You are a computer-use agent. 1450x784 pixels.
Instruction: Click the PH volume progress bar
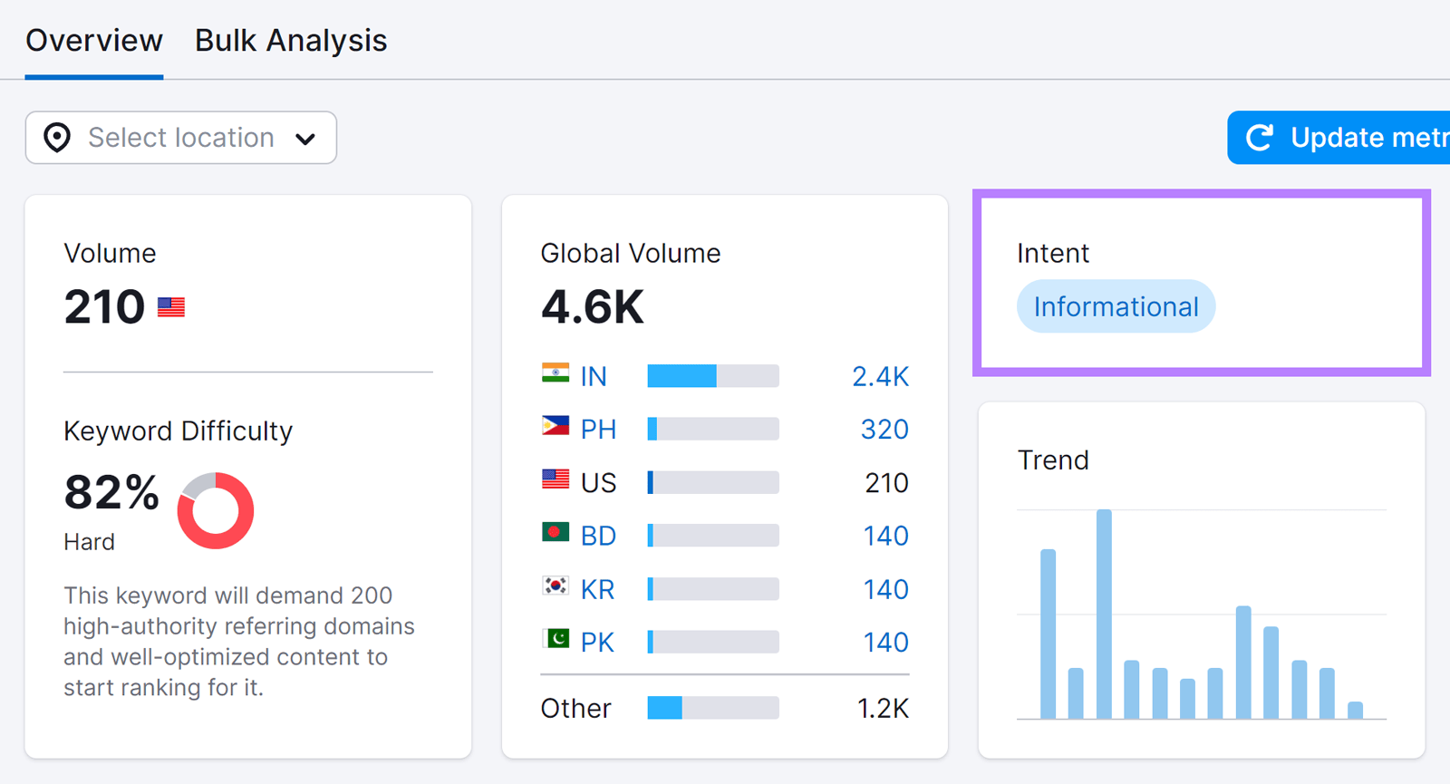713,429
